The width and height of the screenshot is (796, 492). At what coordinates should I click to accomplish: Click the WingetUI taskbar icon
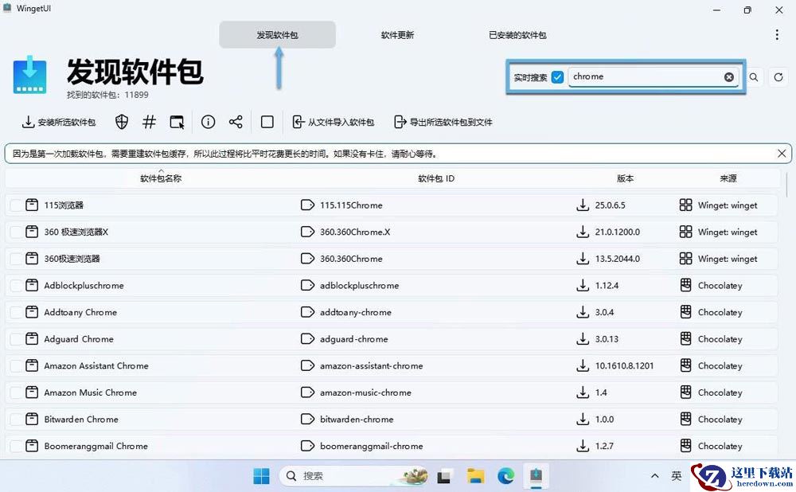click(536, 476)
